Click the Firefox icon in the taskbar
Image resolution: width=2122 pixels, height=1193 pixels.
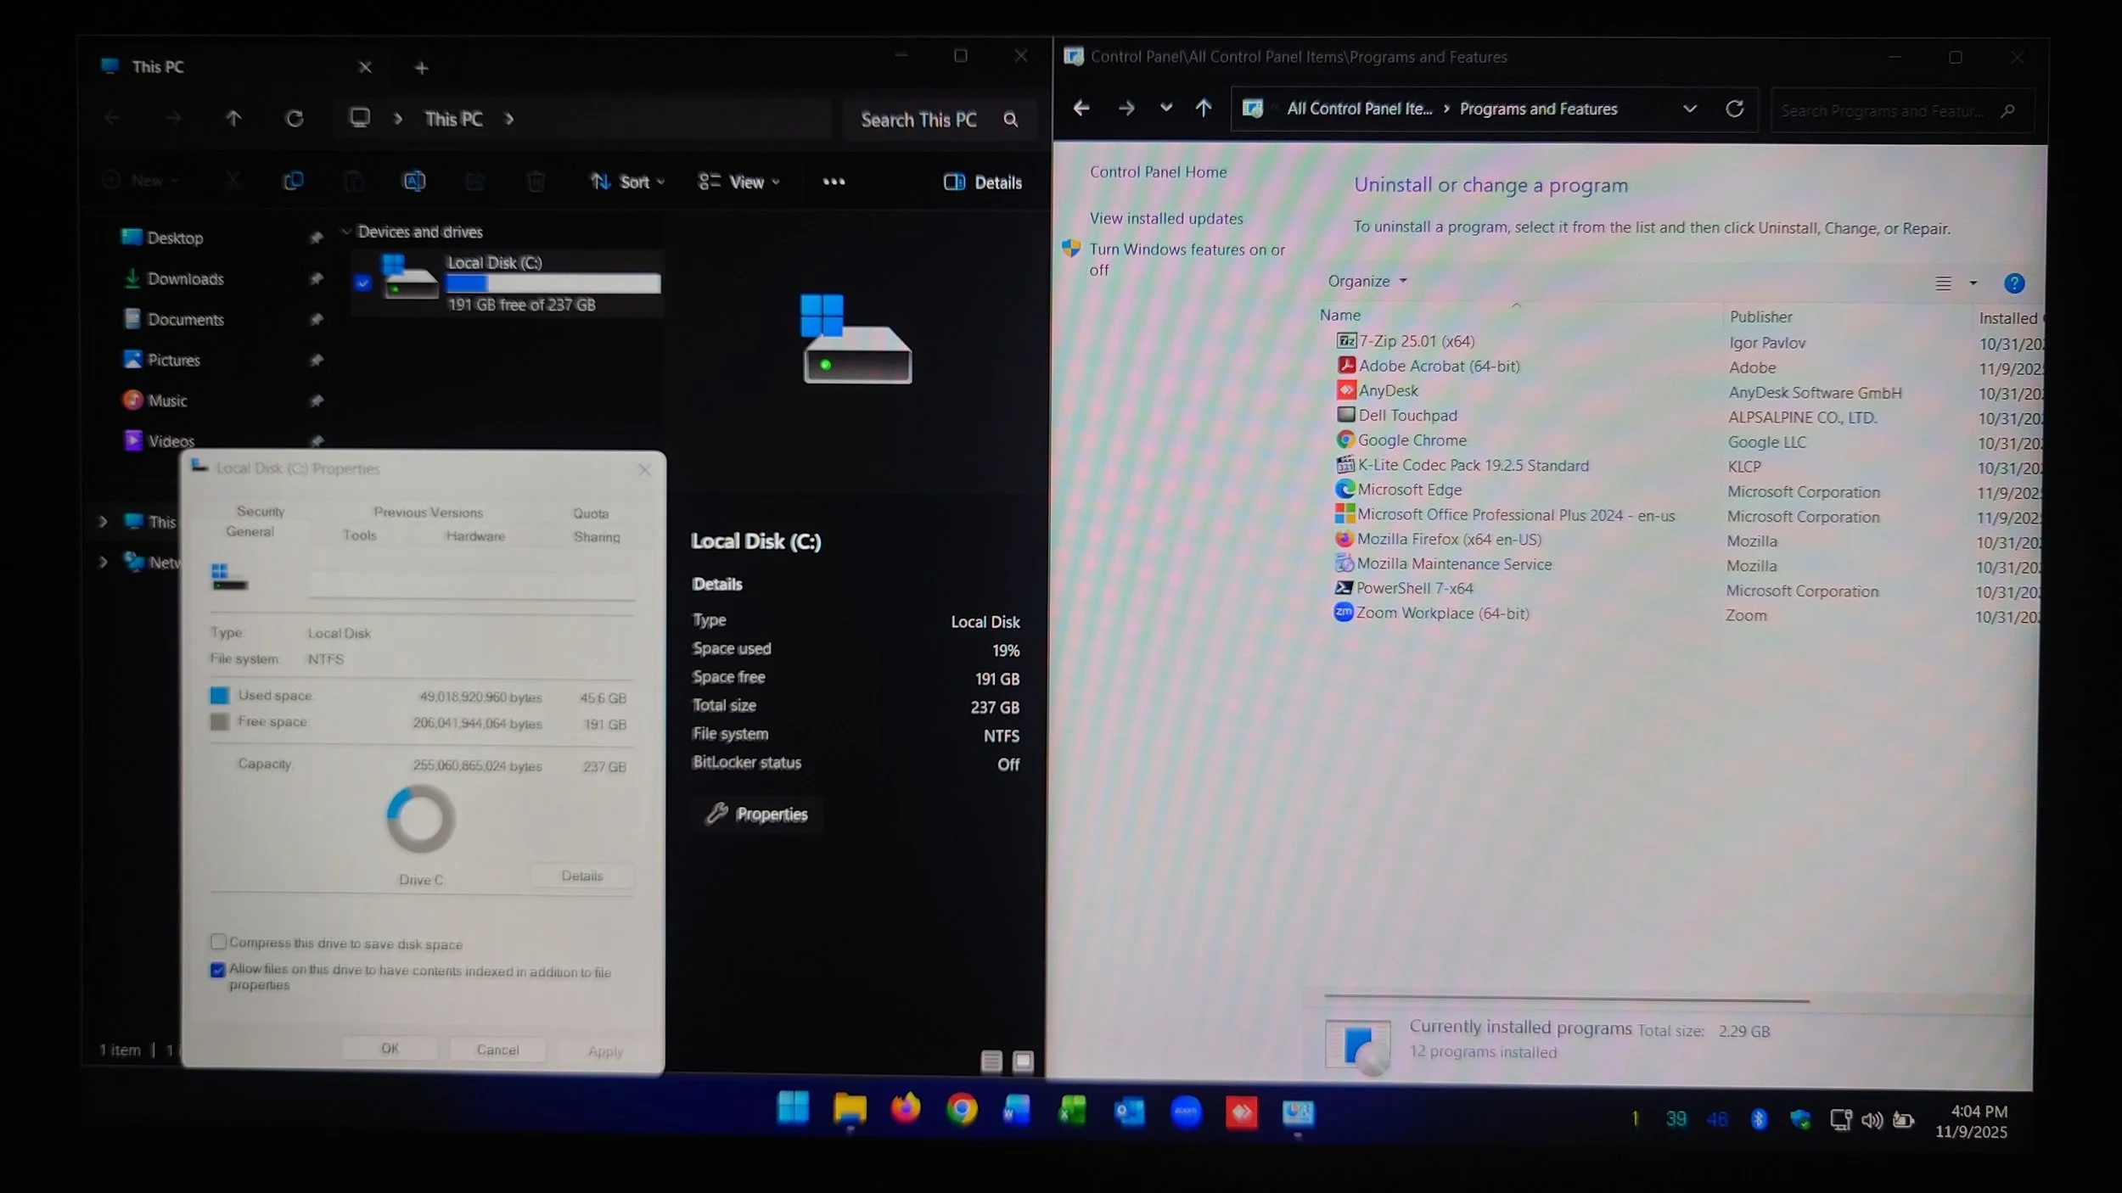(905, 1110)
